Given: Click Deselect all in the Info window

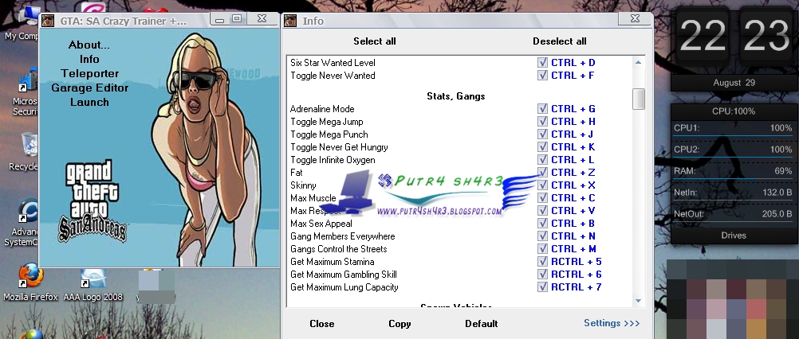Looking at the screenshot, I should tap(560, 41).
